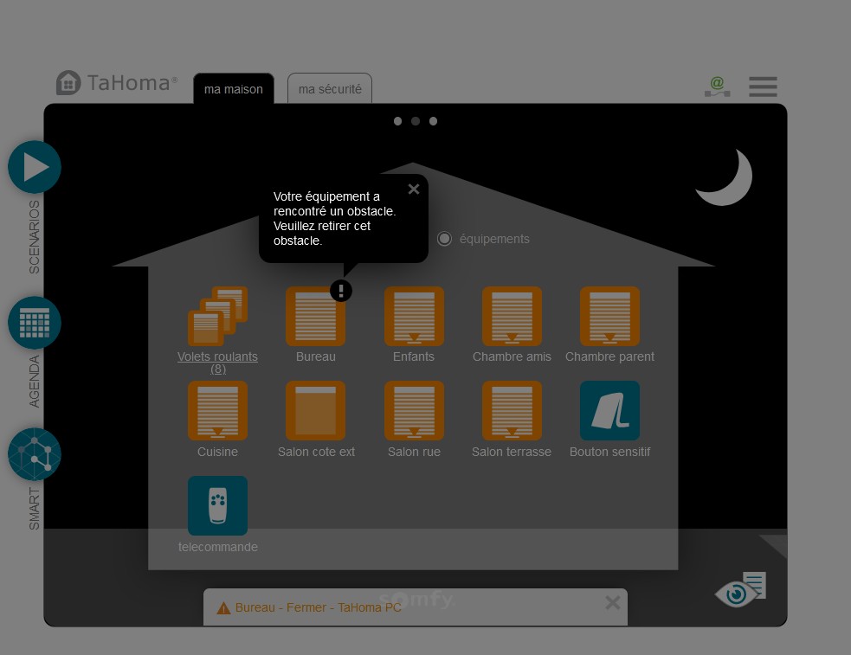Dismiss the Bureau - Fermer notification

(612, 603)
